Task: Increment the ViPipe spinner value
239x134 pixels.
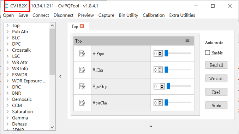Action: click(160, 52)
